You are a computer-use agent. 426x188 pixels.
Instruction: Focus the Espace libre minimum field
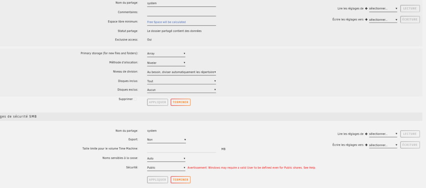(181, 22)
